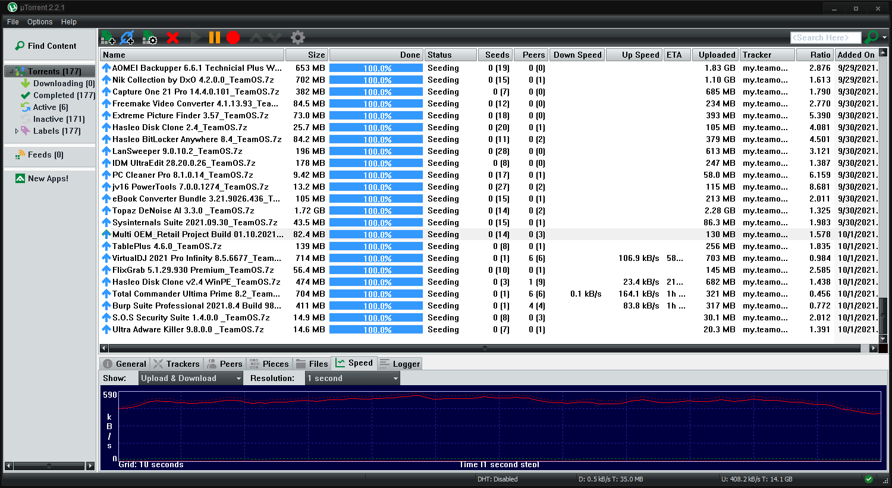892x488 pixels.
Task: Open the Resolution 1 second dropdown
Action: [x=353, y=378]
